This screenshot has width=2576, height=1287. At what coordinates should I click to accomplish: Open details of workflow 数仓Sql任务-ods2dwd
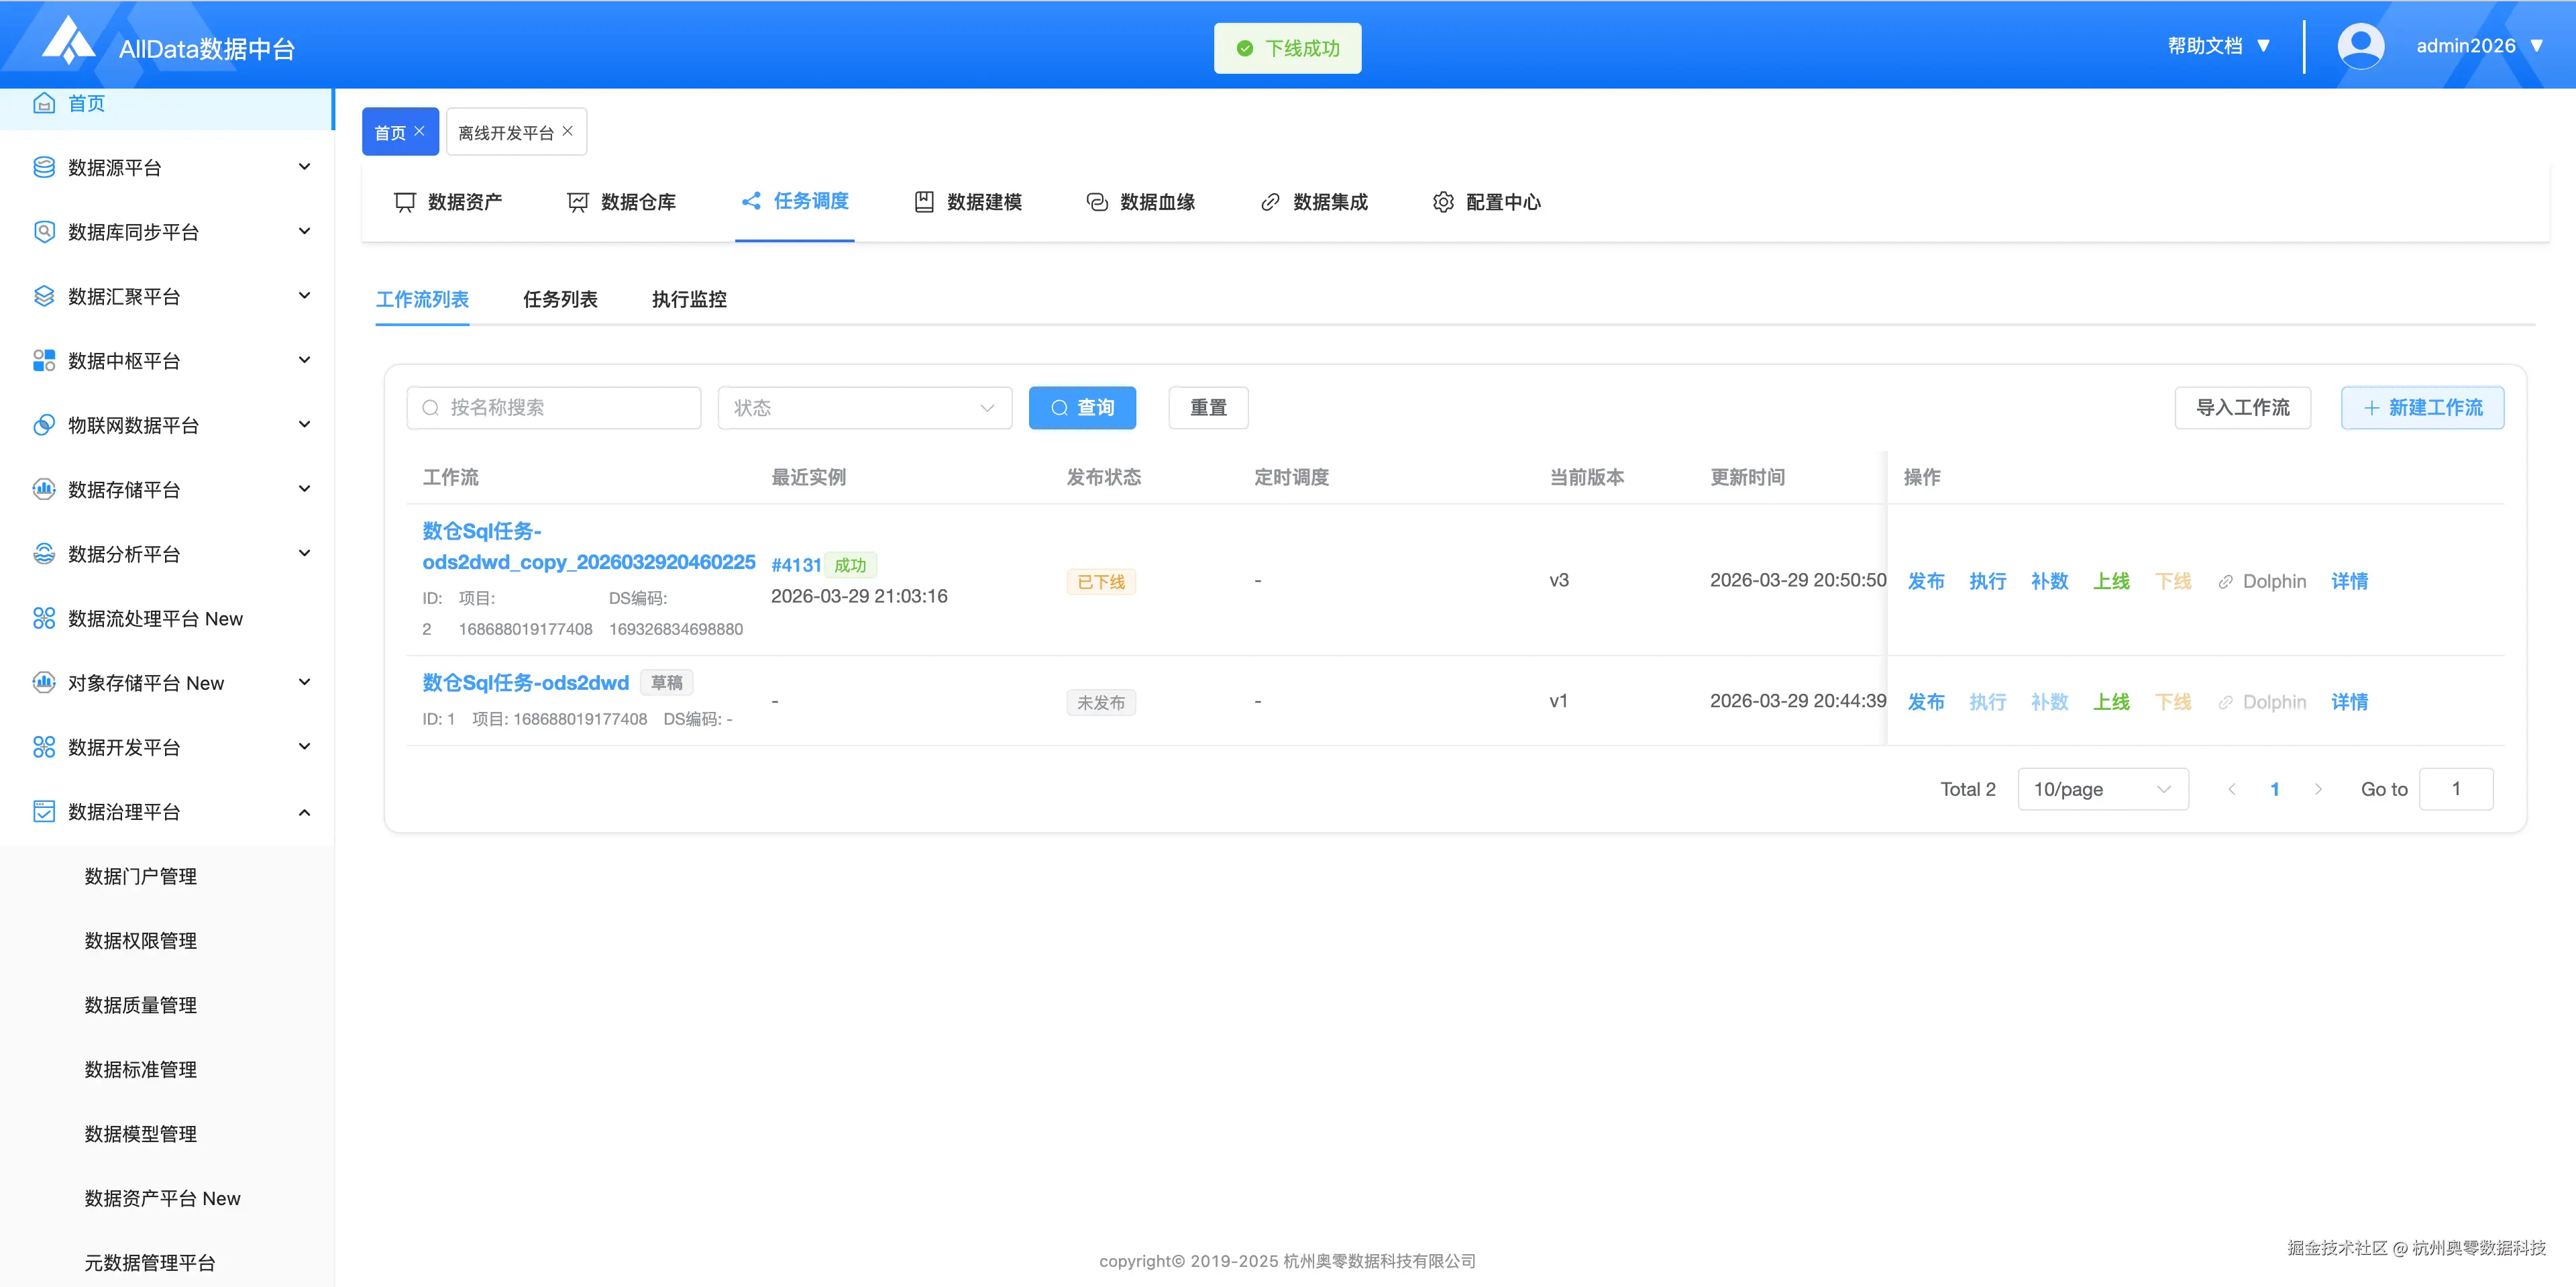coord(2349,701)
